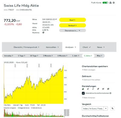Select the 1 Jahr time range
The image size is (121, 118).
click(76, 56)
